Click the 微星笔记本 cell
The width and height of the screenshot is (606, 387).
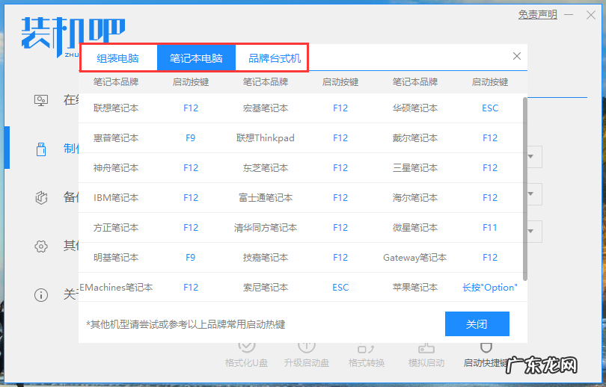click(415, 228)
